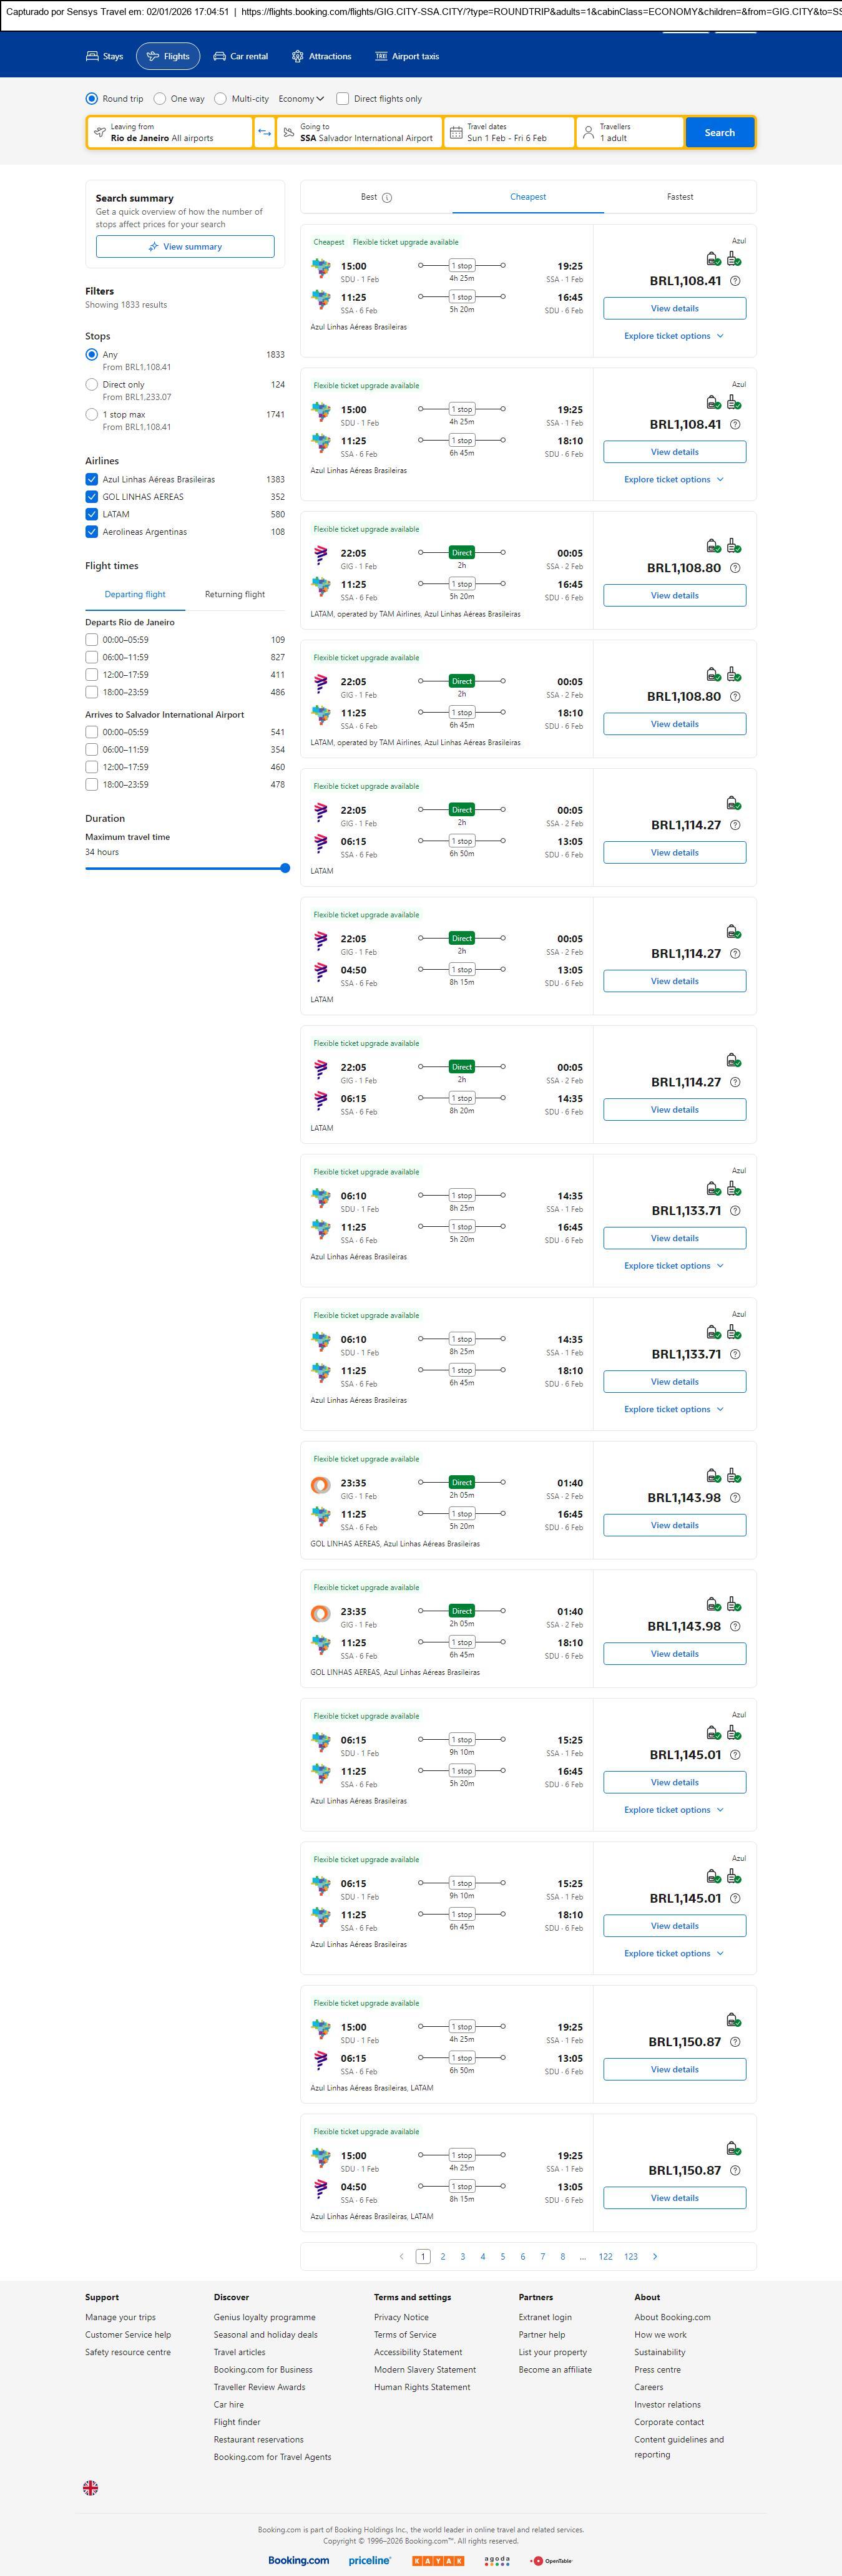Click the Attractions icon in top navigation
The height and width of the screenshot is (2576, 842).
[x=297, y=57]
